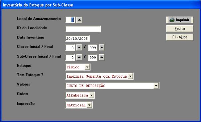The width and height of the screenshot is (201, 122).
Task: Click the Valores label
Action: pos(23,84)
